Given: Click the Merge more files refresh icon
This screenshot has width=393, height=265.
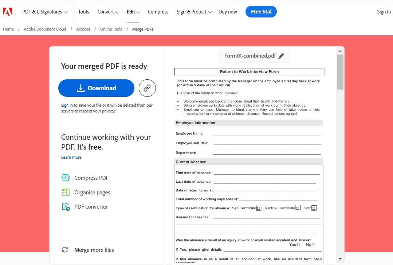Looking at the screenshot, I should point(65,250).
